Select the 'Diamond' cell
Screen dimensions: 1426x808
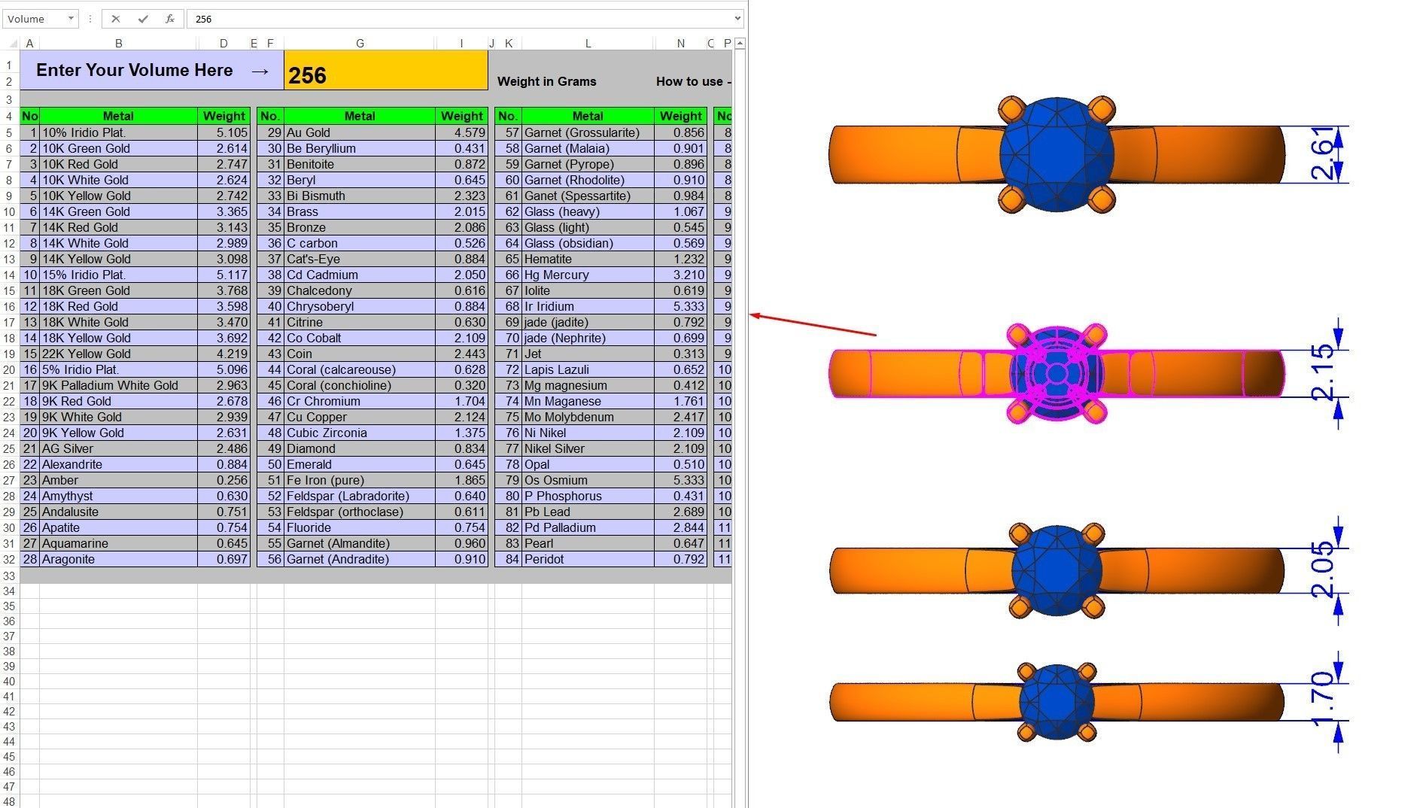[360, 448]
